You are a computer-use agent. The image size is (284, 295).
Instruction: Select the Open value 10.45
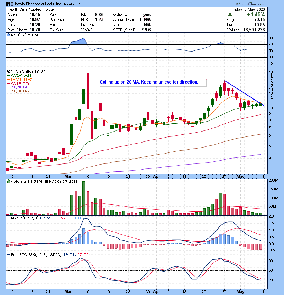35,15
